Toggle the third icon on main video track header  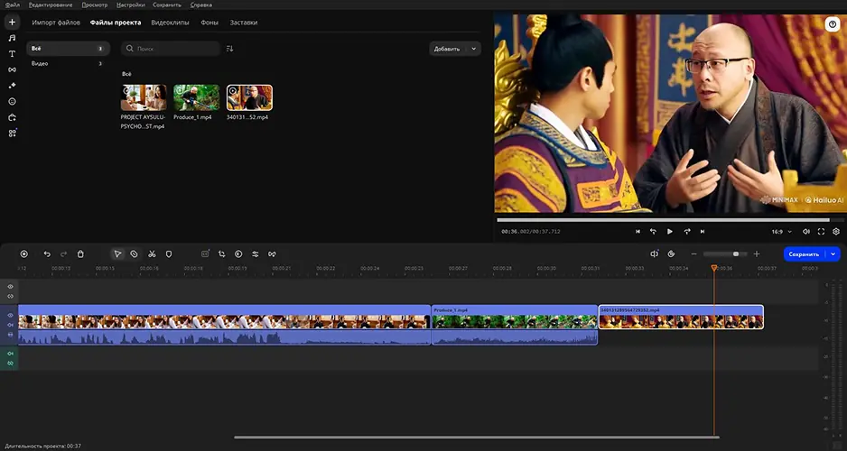coord(10,335)
